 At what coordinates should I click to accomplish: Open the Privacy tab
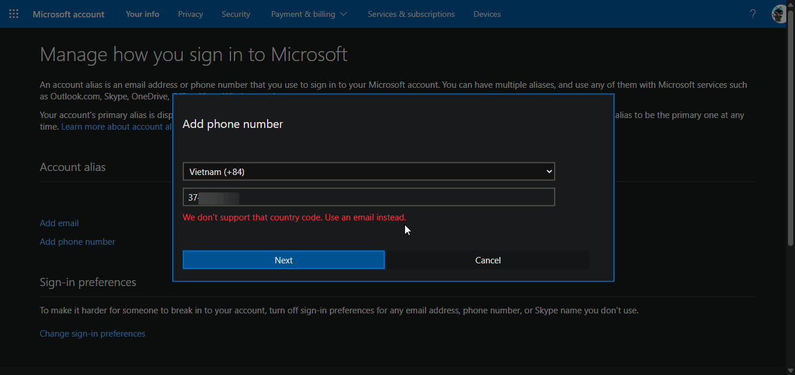pyautogui.click(x=190, y=14)
